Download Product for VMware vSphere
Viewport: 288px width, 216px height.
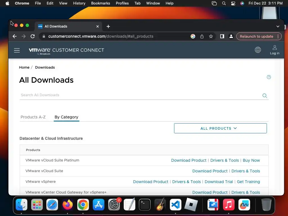pos(151,182)
